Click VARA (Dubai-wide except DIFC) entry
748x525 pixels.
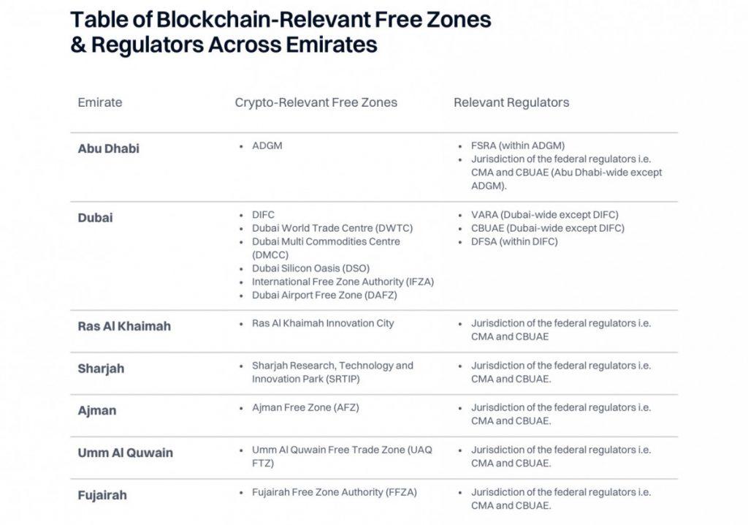click(544, 215)
